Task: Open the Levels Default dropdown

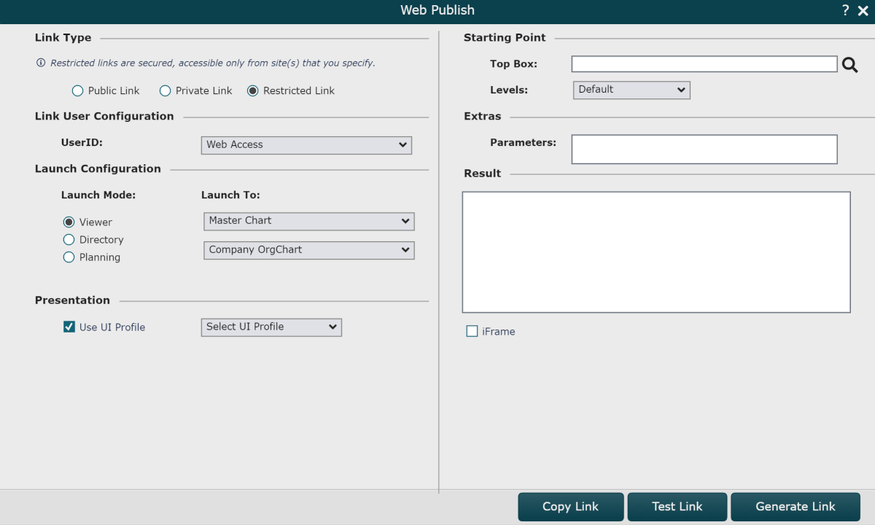Action: (631, 90)
